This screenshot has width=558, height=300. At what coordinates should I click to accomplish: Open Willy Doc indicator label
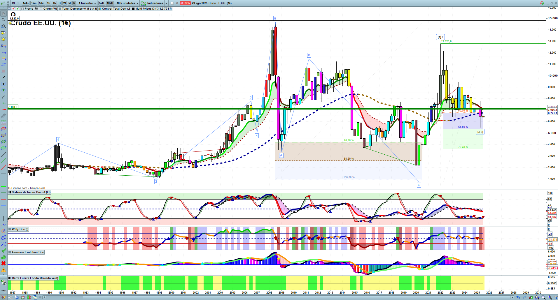pyautogui.click(x=19, y=229)
